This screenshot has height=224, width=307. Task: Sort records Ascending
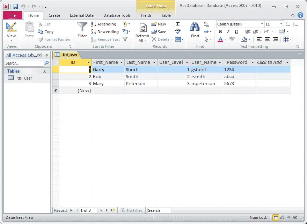click(104, 24)
